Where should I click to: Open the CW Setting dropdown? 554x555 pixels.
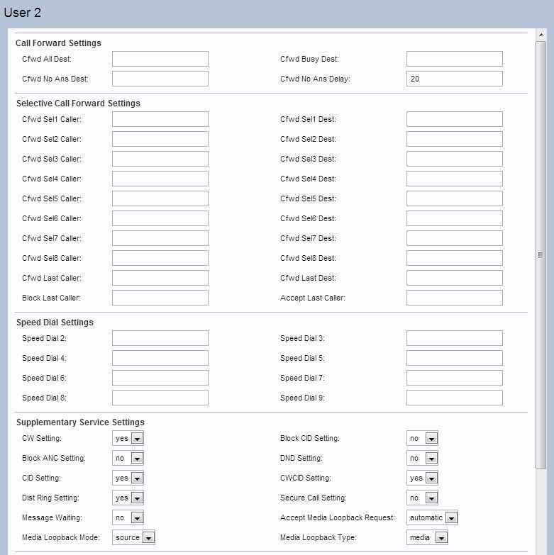[x=128, y=439]
